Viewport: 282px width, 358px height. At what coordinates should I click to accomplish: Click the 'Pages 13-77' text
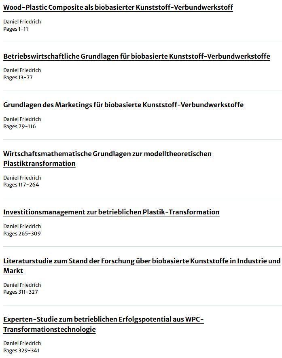18,78
